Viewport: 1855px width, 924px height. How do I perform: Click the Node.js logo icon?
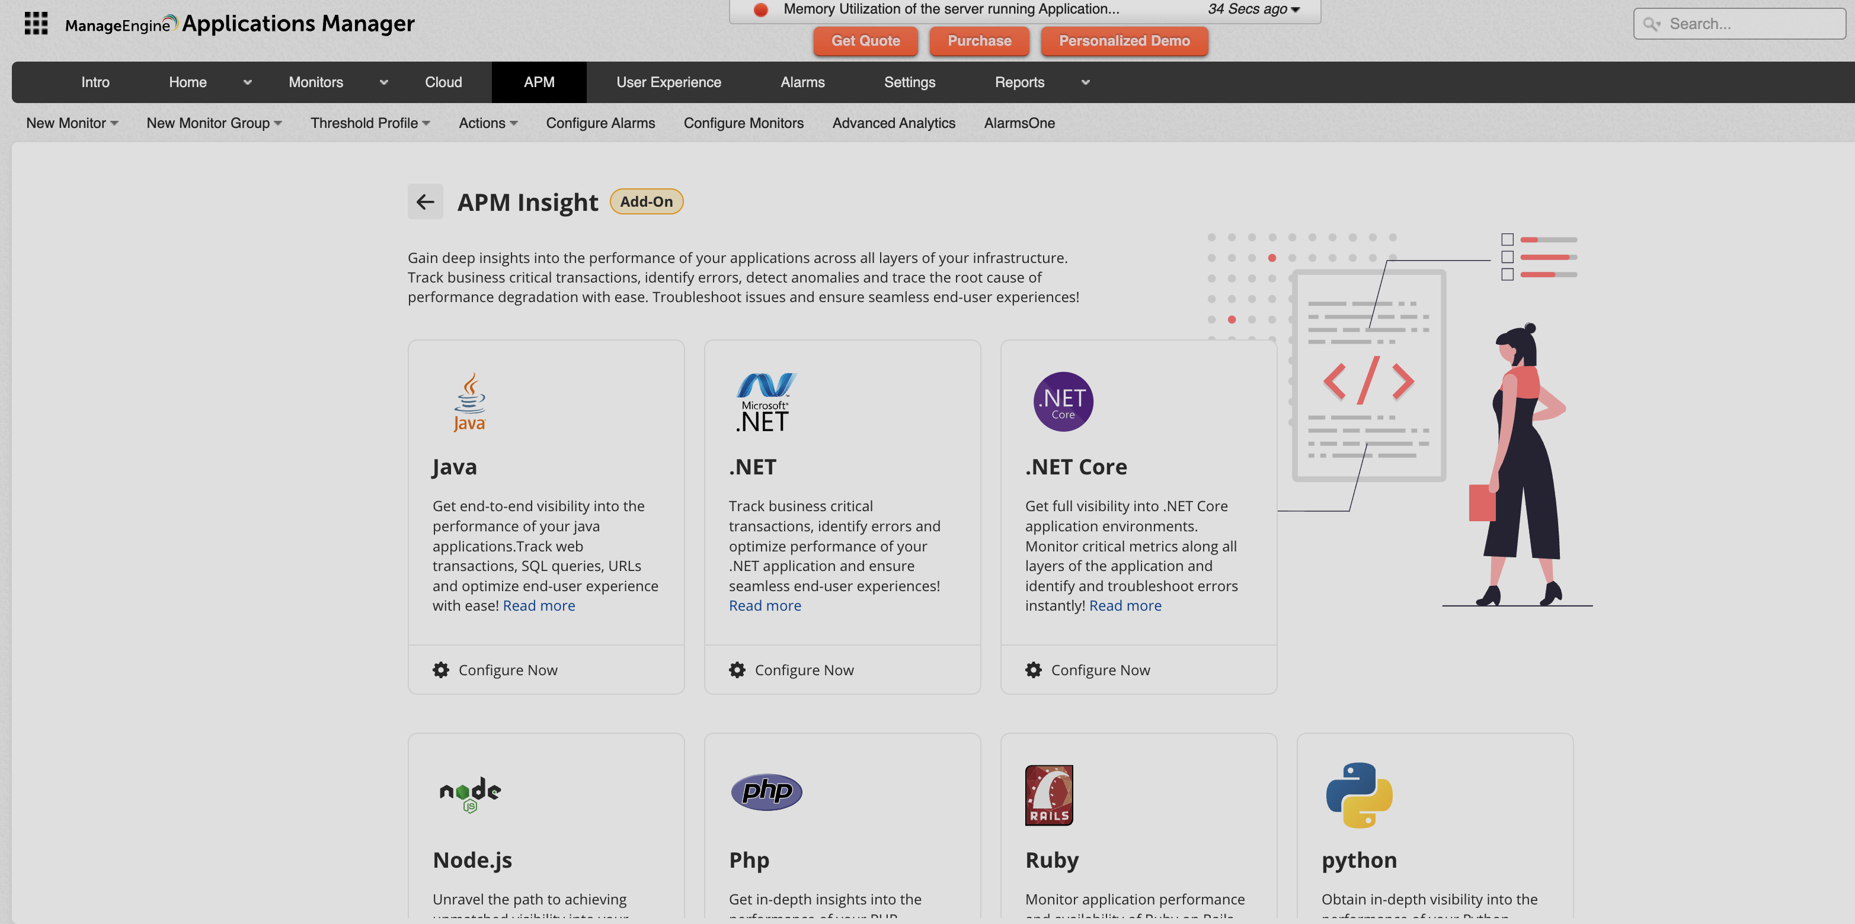click(469, 794)
